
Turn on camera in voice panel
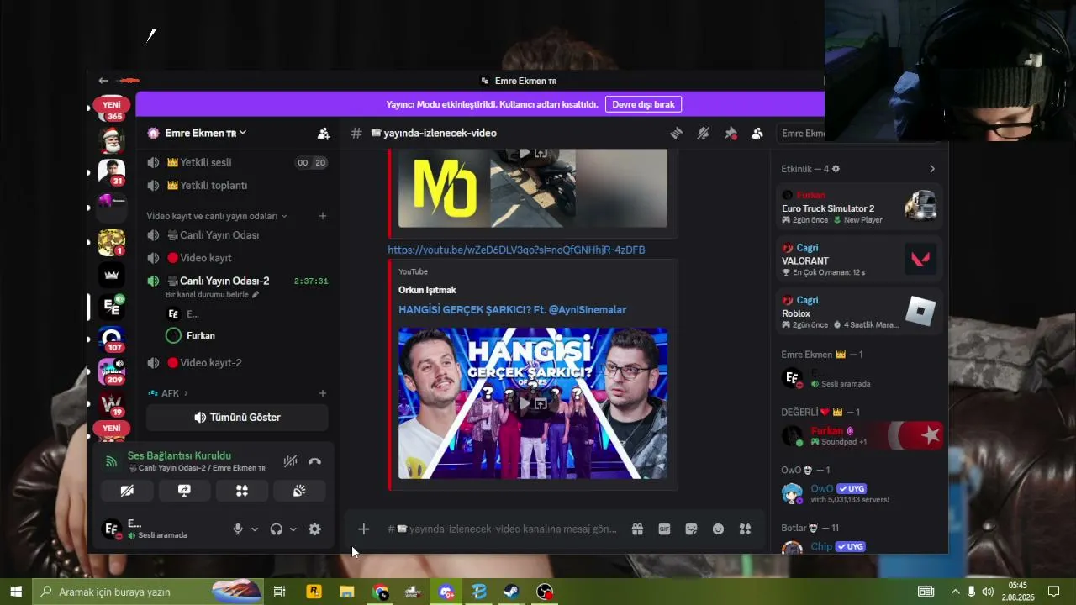127,491
